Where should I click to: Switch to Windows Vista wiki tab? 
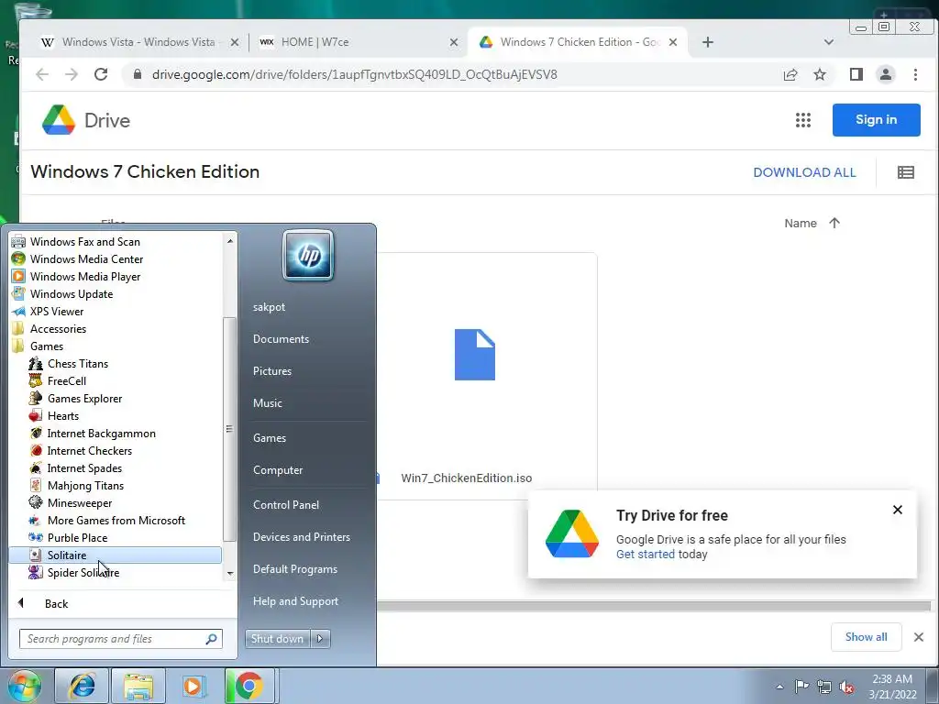139,42
